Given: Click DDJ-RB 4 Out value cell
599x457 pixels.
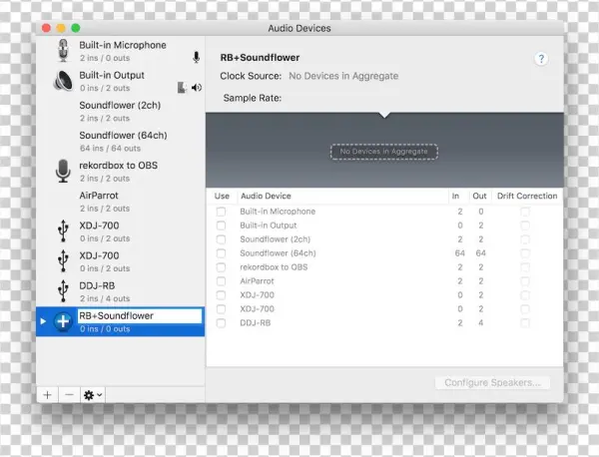Looking at the screenshot, I should 481,323.
